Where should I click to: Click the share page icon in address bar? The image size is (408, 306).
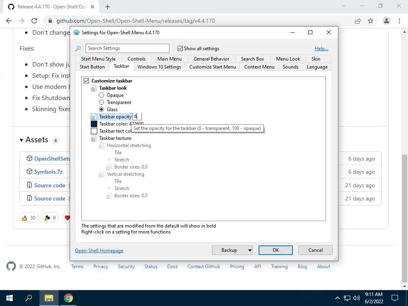[358, 21]
